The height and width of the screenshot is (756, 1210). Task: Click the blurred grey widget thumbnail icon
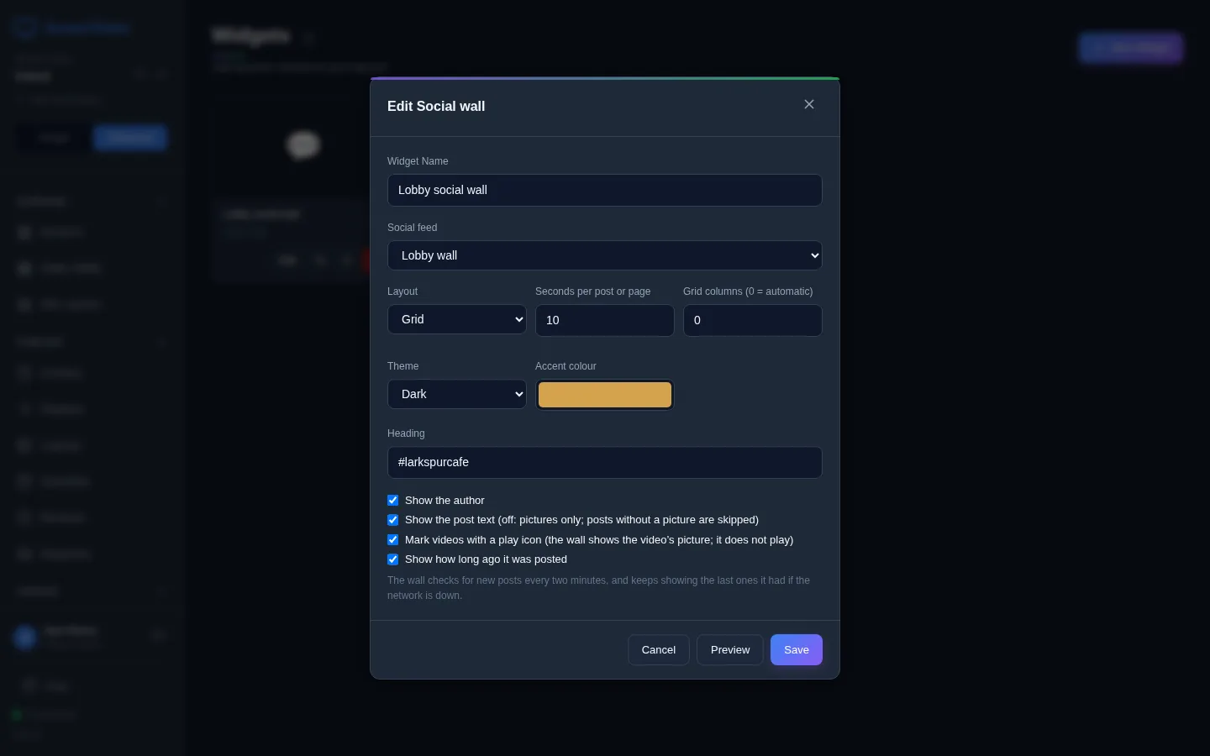pyautogui.click(x=303, y=144)
